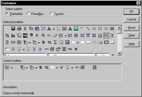
Task: Select the Copy icon in the palette
Action: (x=31, y=28)
